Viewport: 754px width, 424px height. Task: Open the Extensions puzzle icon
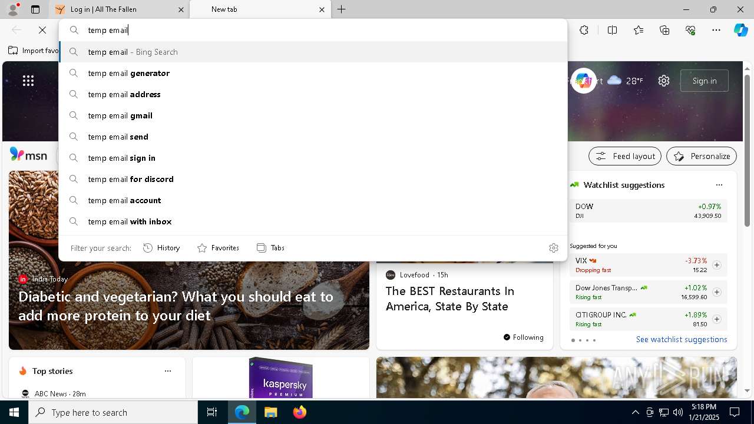tap(584, 30)
